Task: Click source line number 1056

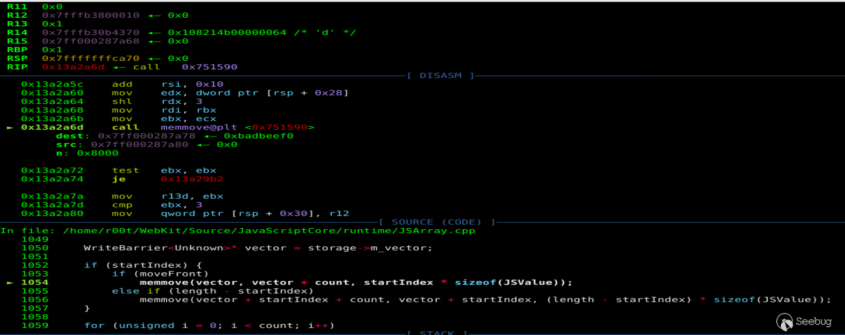Action: pos(35,300)
